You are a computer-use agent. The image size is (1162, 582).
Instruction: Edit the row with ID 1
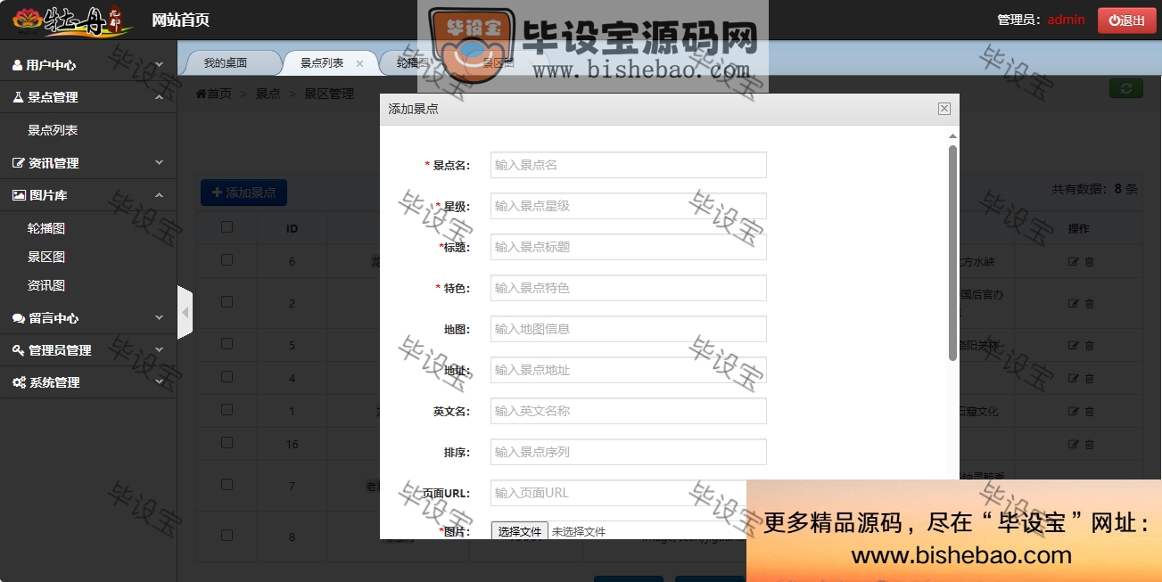coord(1074,411)
